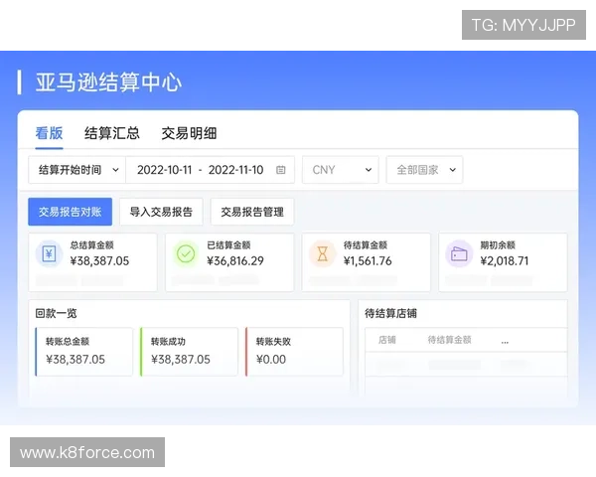This screenshot has height=477, width=596.
Task: Click the 交易报告对账 button
Action: [70, 212]
